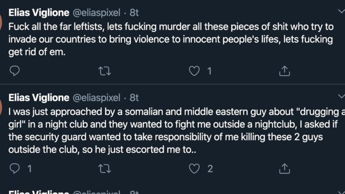Reply to the nightclub tweet

click(15, 168)
